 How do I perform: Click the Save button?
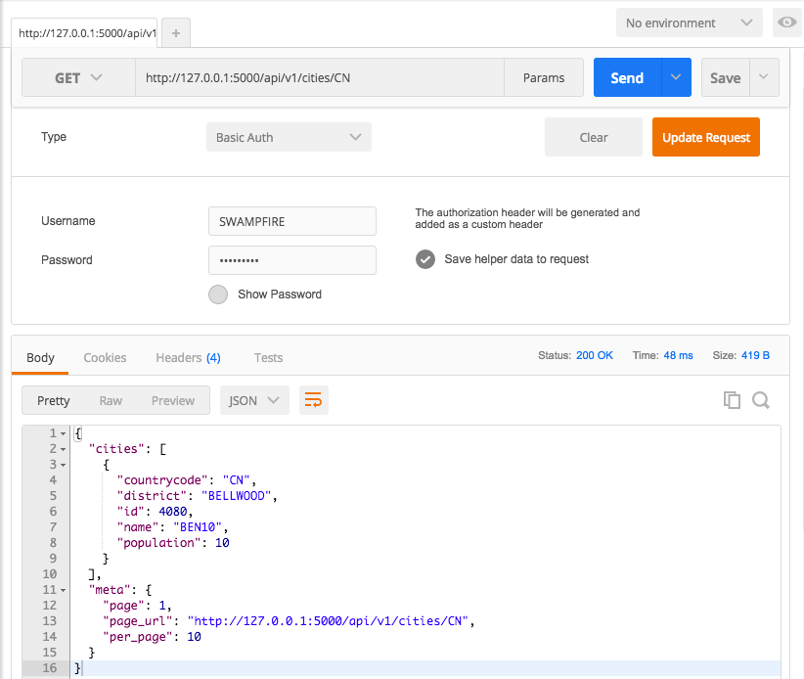(x=725, y=77)
